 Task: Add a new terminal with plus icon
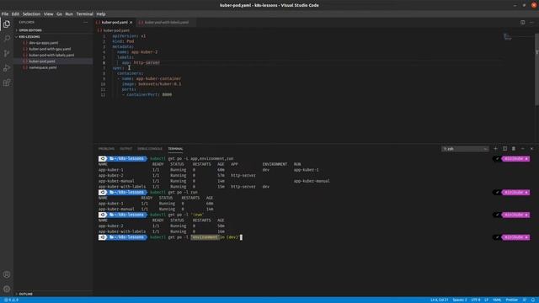pos(495,149)
